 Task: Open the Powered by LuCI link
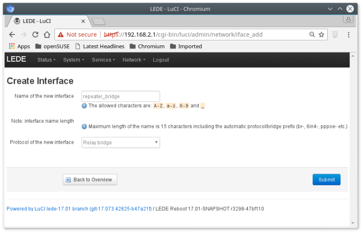coord(79,209)
